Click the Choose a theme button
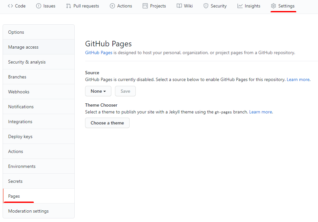 pyautogui.click(x=107, y=123)
